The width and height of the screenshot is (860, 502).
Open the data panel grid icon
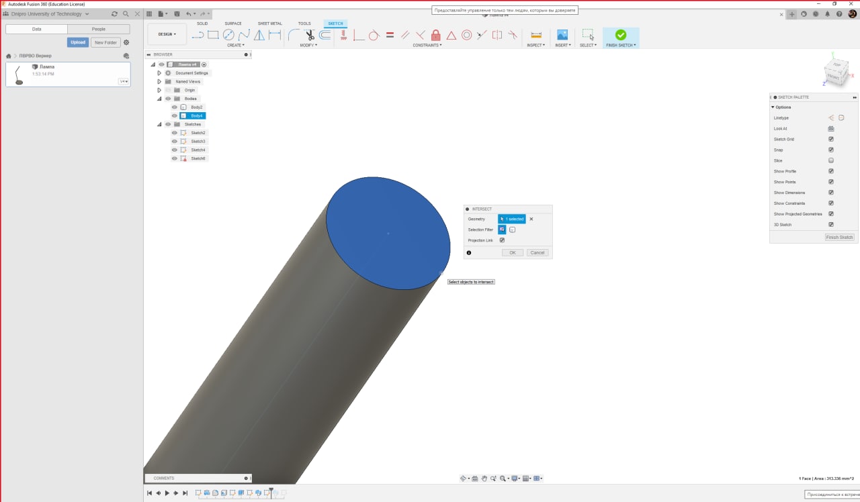(149, 13)
